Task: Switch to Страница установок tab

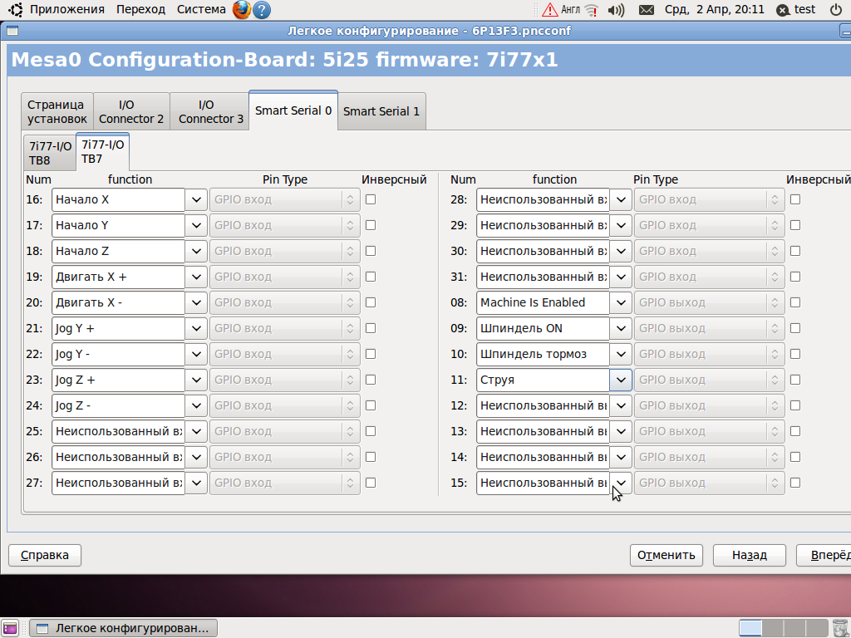Action: [x=57, y=112]
